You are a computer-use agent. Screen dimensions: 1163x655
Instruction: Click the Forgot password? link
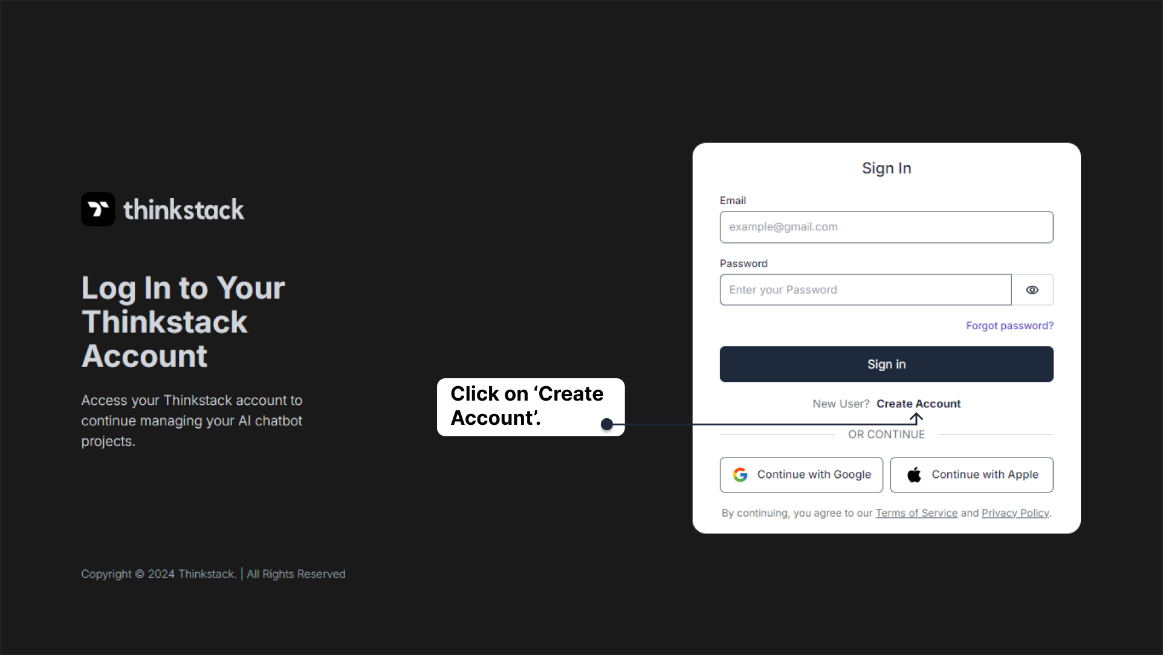(x=1009, y=325)
